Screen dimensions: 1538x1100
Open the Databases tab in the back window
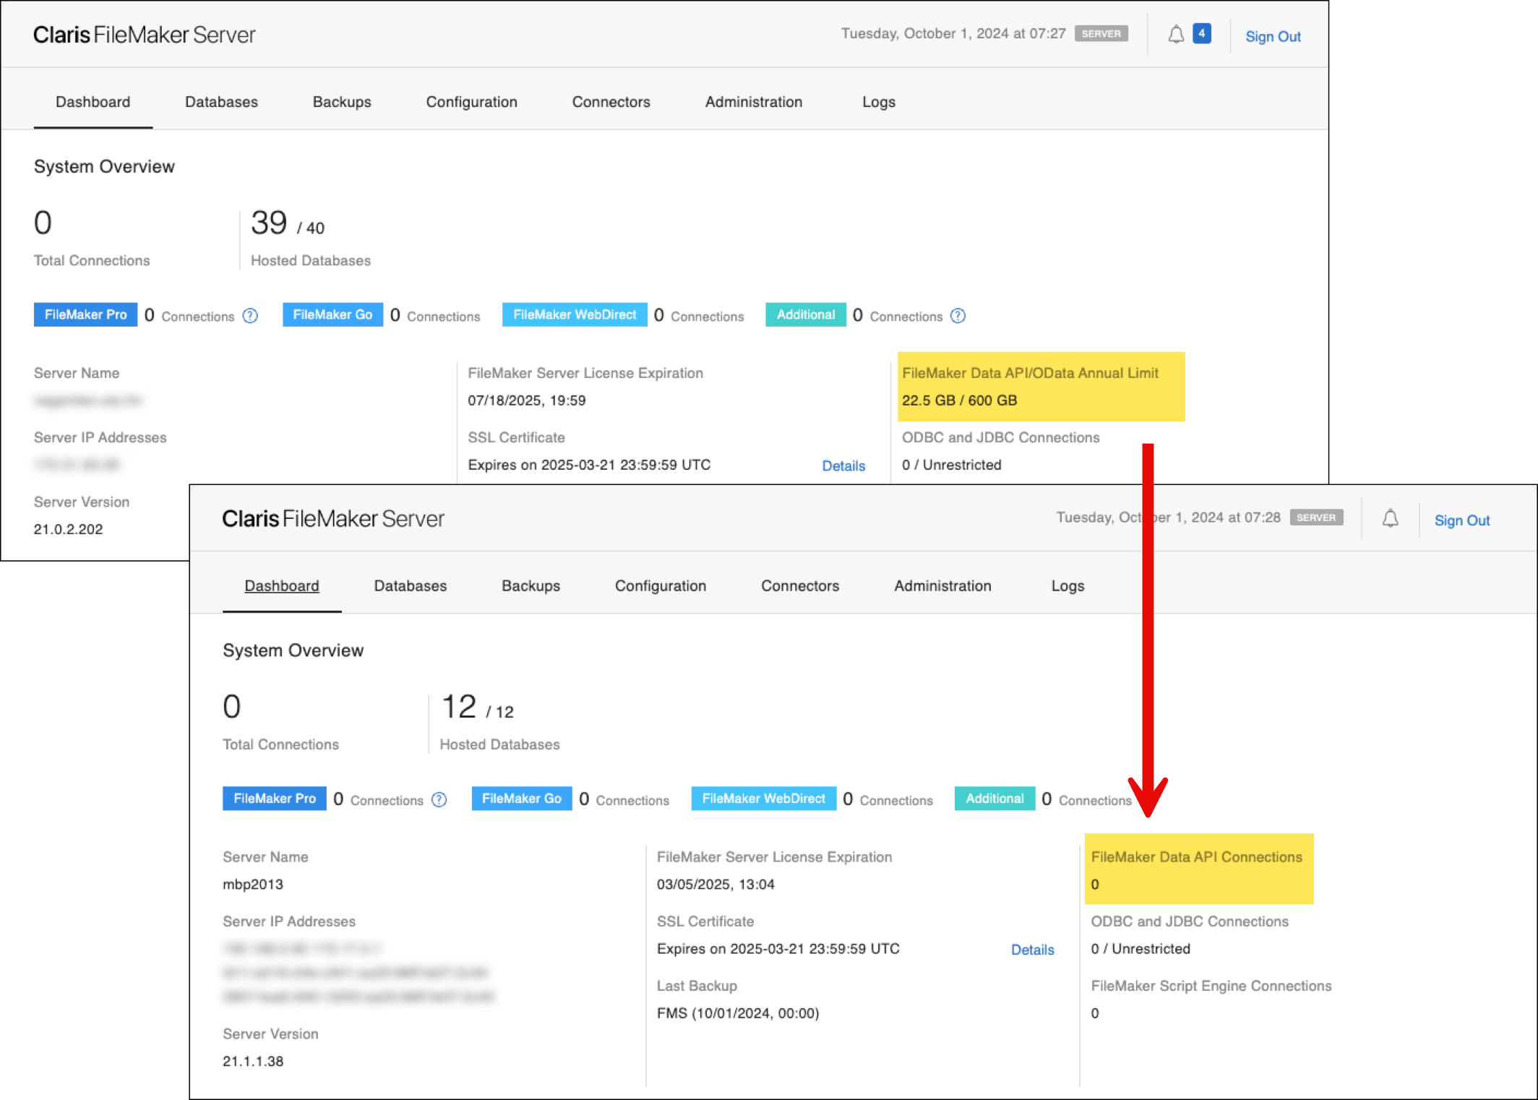tap(221, 102)
